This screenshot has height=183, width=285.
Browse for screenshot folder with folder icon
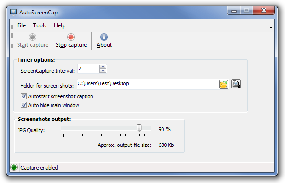224,84
